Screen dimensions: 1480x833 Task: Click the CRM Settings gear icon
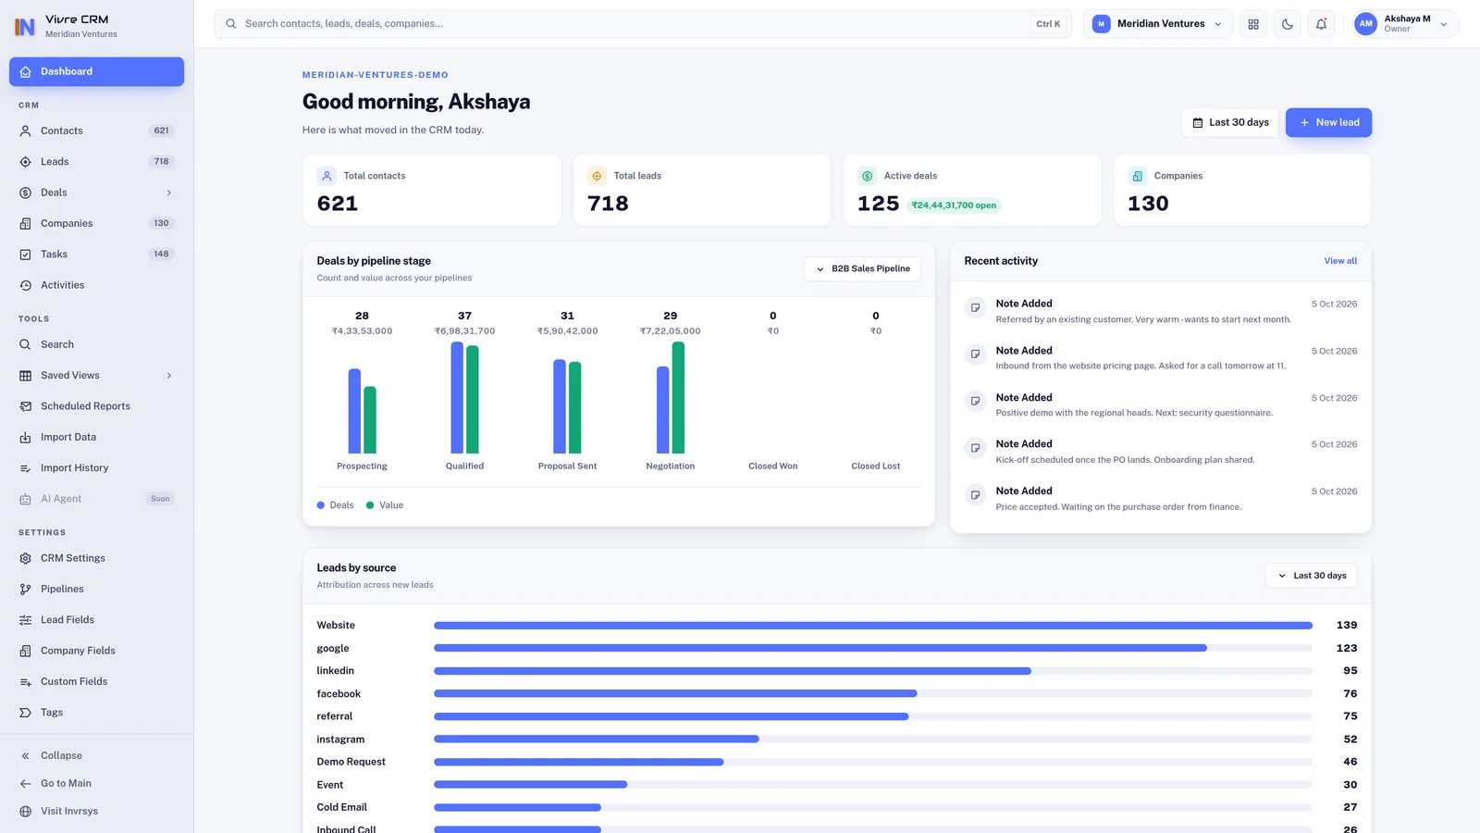pyautogui.click(x=26, y=558)
